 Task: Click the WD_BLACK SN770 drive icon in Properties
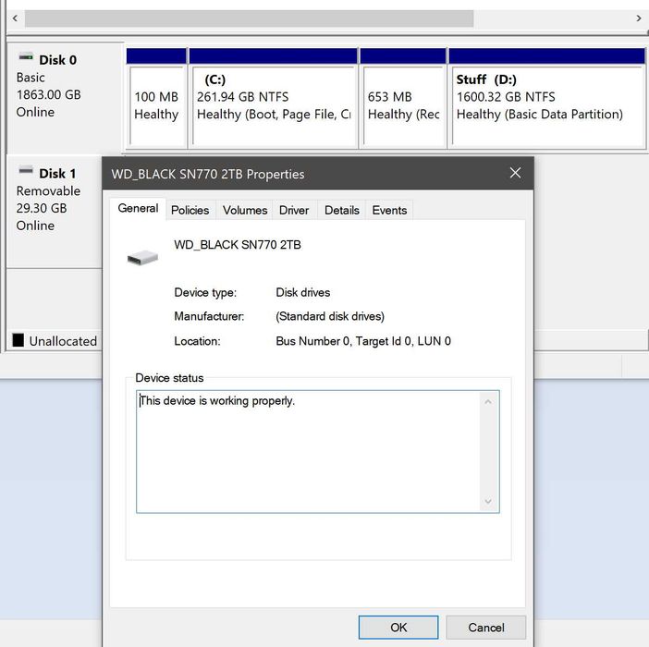pos(142,257)
